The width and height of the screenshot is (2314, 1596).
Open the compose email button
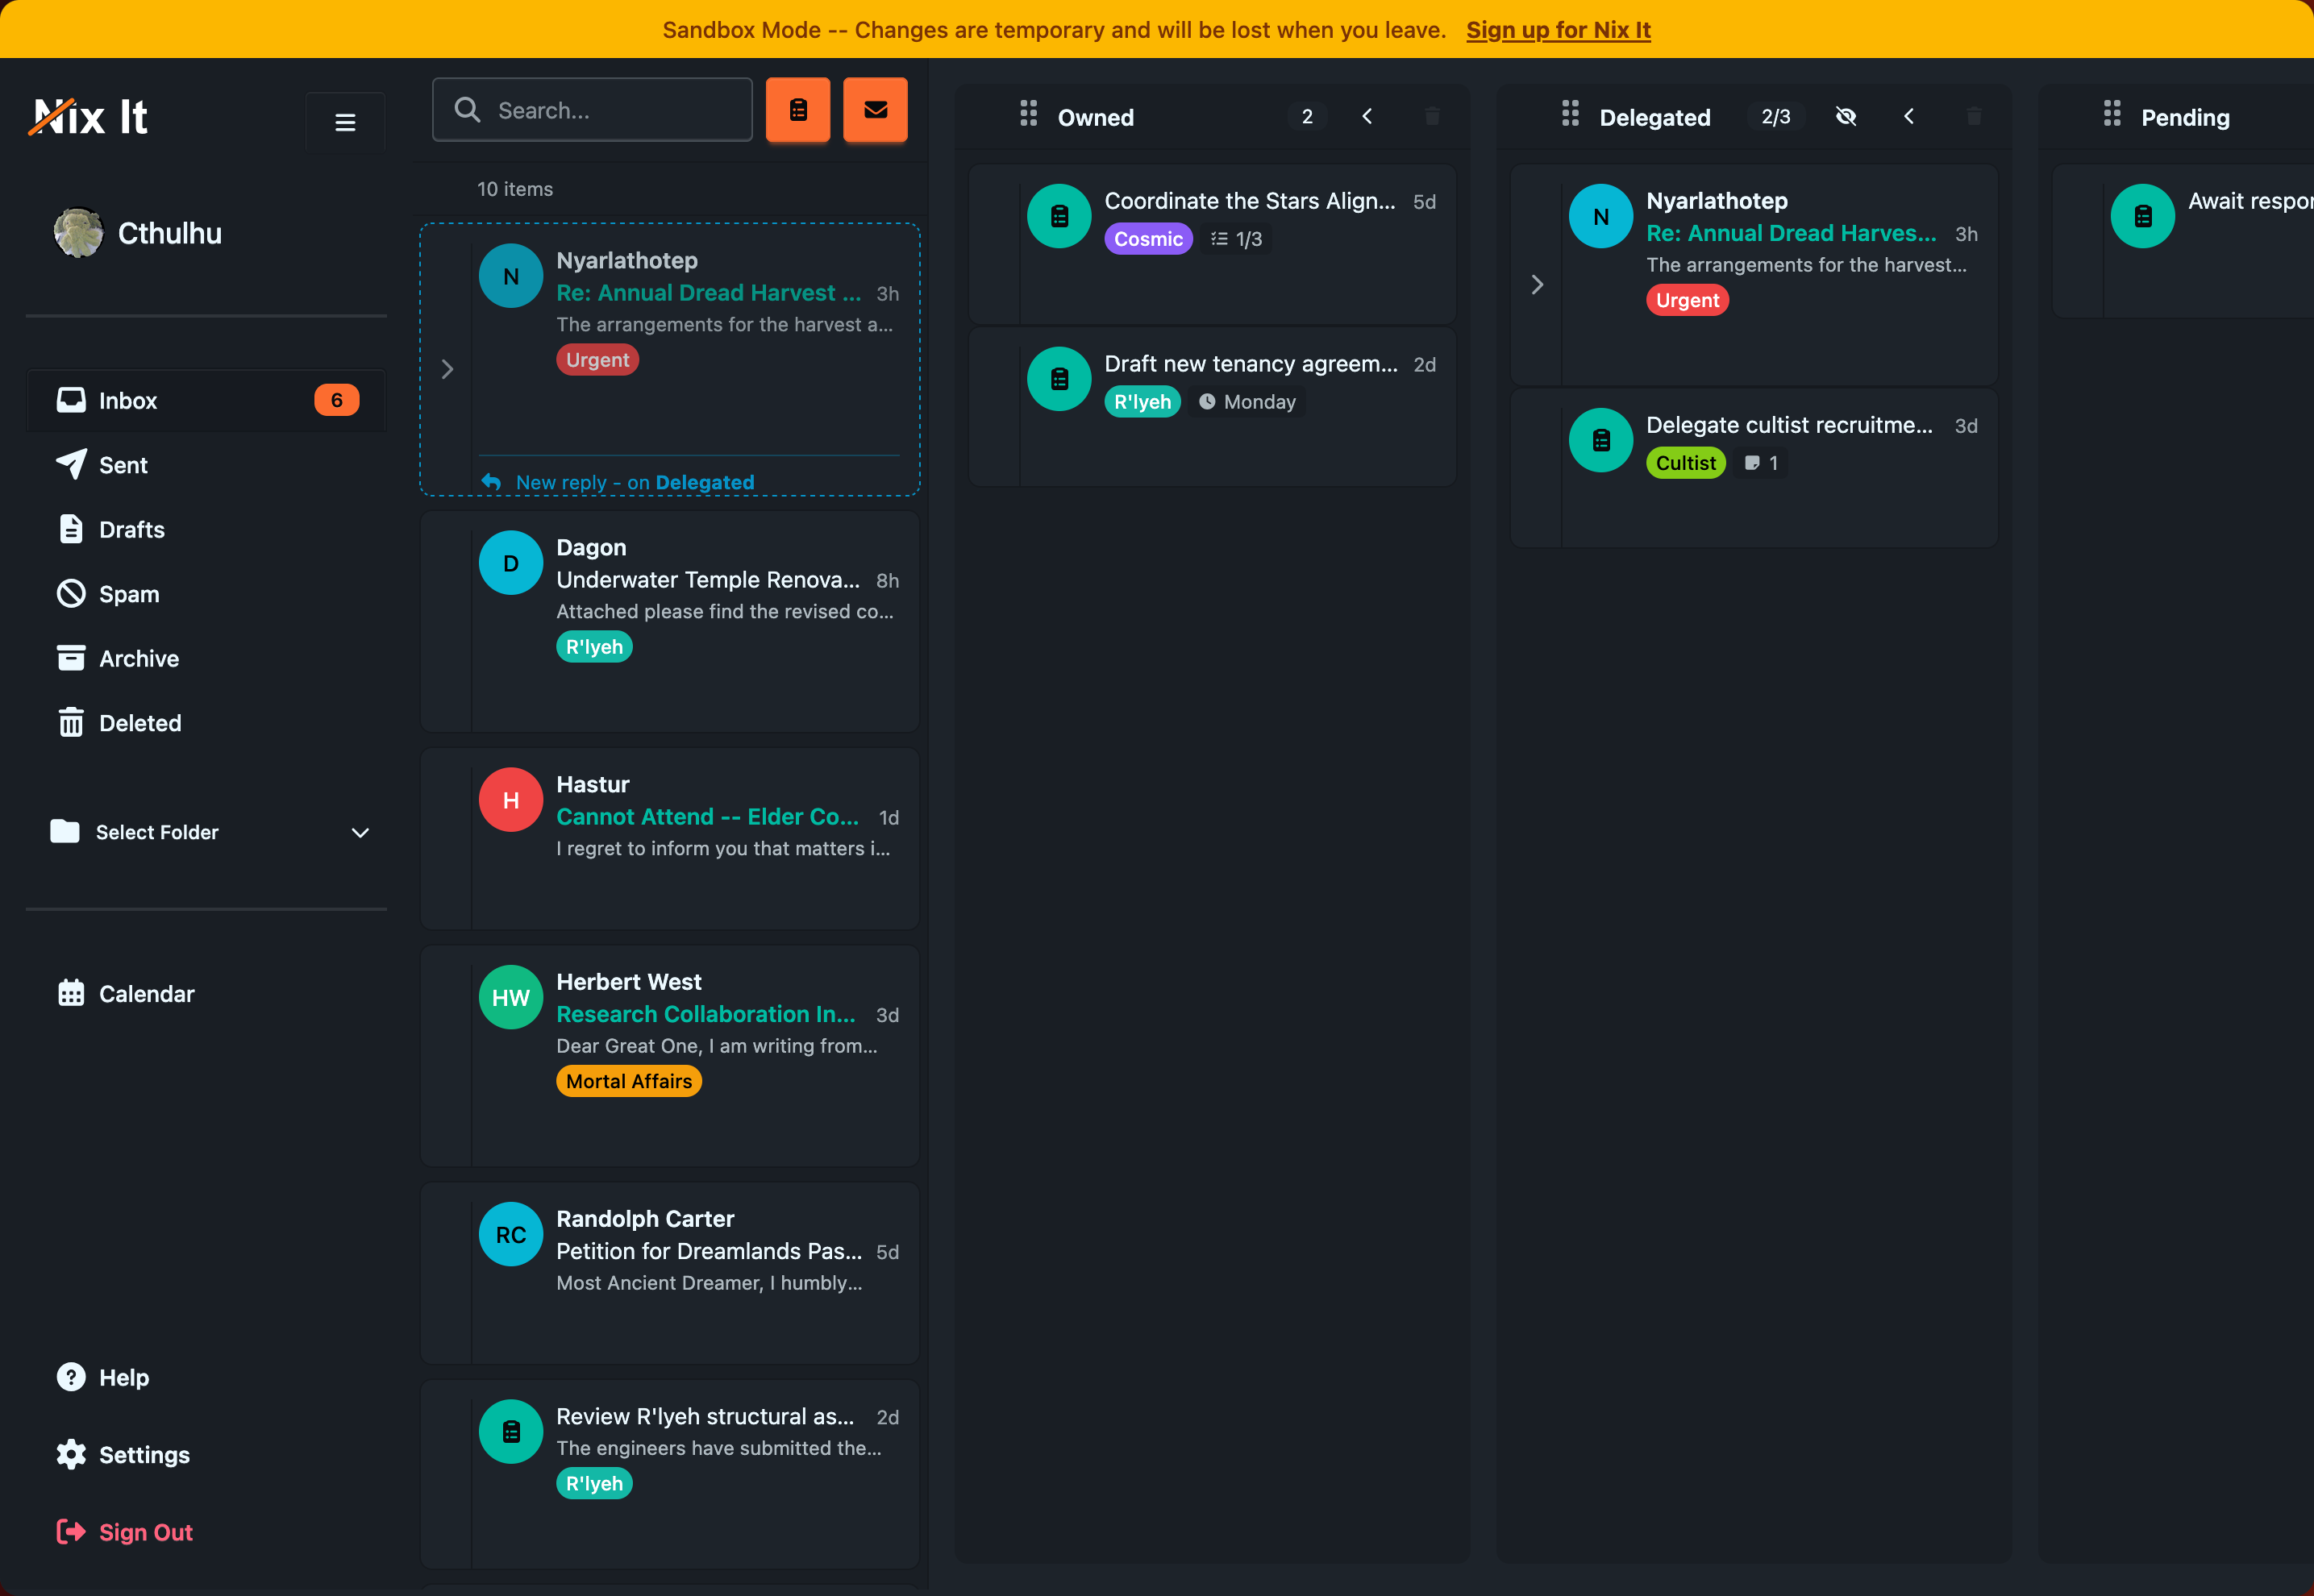875,110
